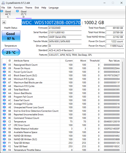This screenshot has height=153, width=126.
Task: Click raw value 001F073C0627
Action: (x=112, y=75)
